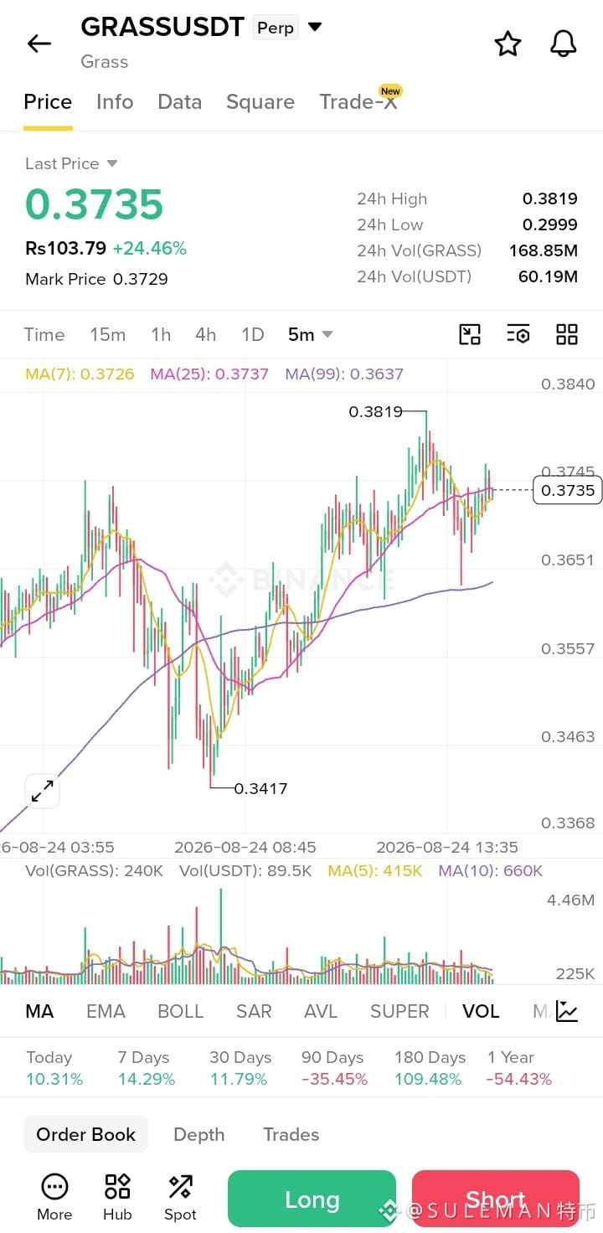The height and width of the screenshot is (1233, 603).
Task: Click the volume MA(10): 660K label
Action: [491, 871]
